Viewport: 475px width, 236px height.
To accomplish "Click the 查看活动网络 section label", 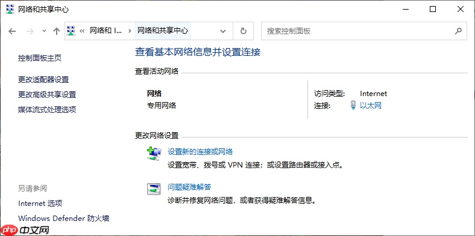I will tap(157, 71).
